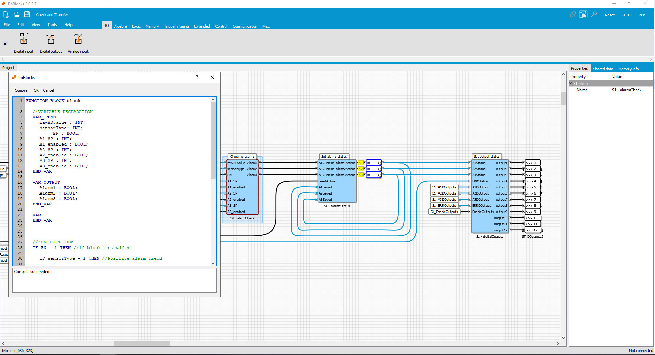Click the Name value field S1 - alarmCheck

pyautogui.click(x=632, y=90)
